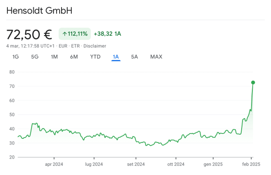The image size is (271, 175).
Task: Open the 5A range tab
Action: click(x=134, y=57)
